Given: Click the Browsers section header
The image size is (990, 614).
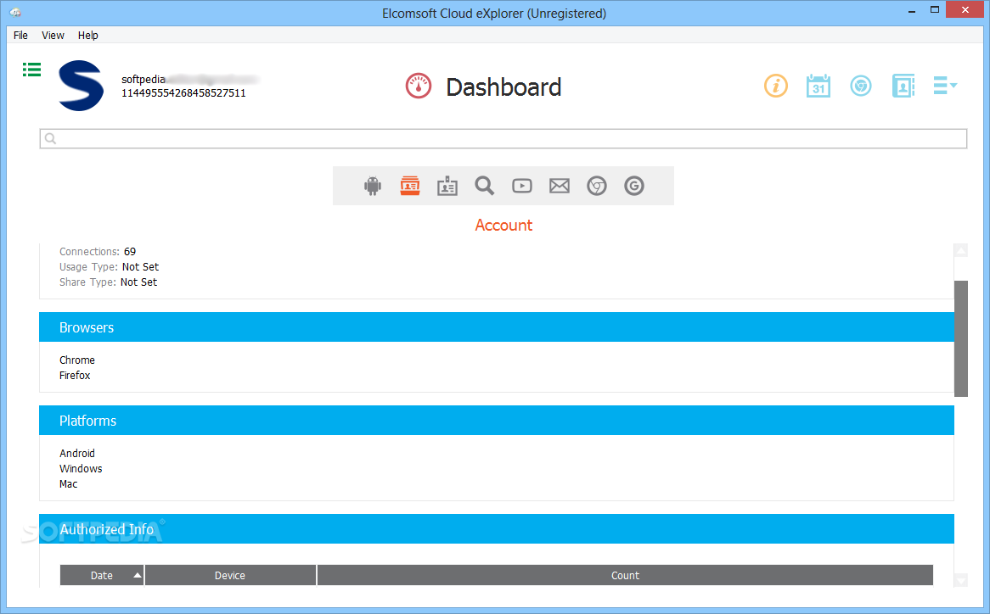Looking at the screenshot, I should pyautogui.click(x=496, y=327).
